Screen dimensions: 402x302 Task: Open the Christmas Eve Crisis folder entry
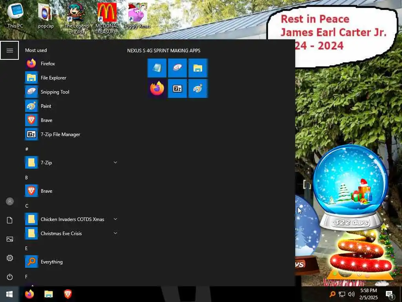coord(72,234)
